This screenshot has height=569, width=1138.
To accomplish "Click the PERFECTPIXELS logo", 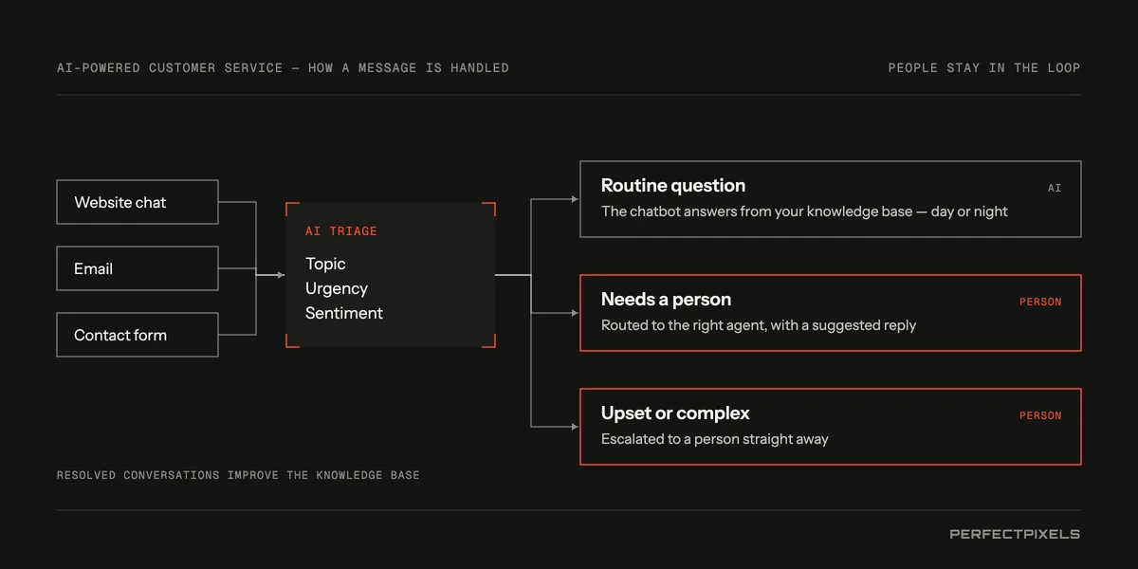I will (x=1015, y=534).
